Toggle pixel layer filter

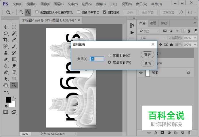165,31
